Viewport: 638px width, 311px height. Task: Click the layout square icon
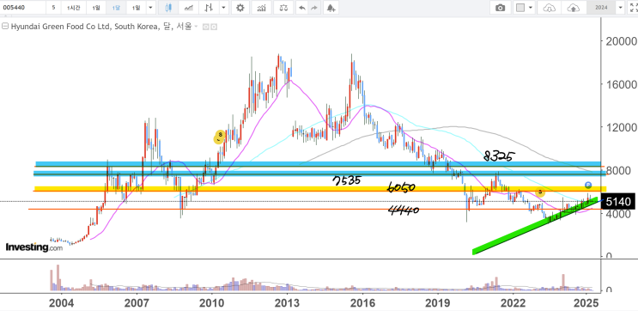(x=520, y=8)
